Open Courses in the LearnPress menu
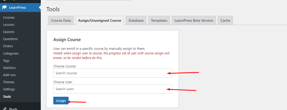 9,17
